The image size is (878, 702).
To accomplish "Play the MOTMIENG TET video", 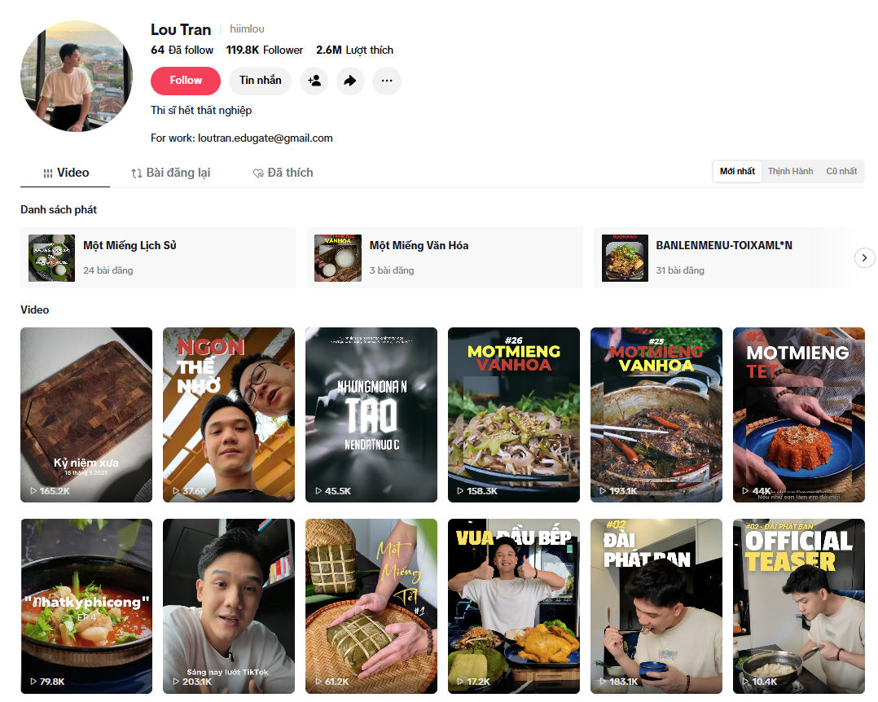I will click(x=799, y=415).
